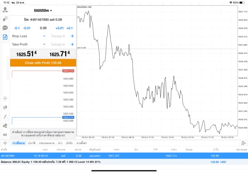
Task: Switch to the การซื้อขาย tab
Action: point(19,143)
